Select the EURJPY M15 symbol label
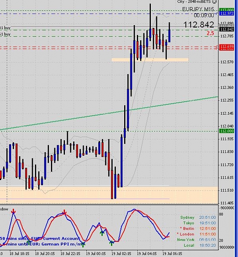This screenshot has height=257, width=238. click(198, 9)
